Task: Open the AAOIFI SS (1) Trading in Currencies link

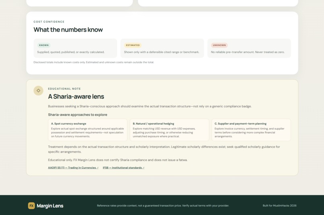Action: (x=73, y=168)
